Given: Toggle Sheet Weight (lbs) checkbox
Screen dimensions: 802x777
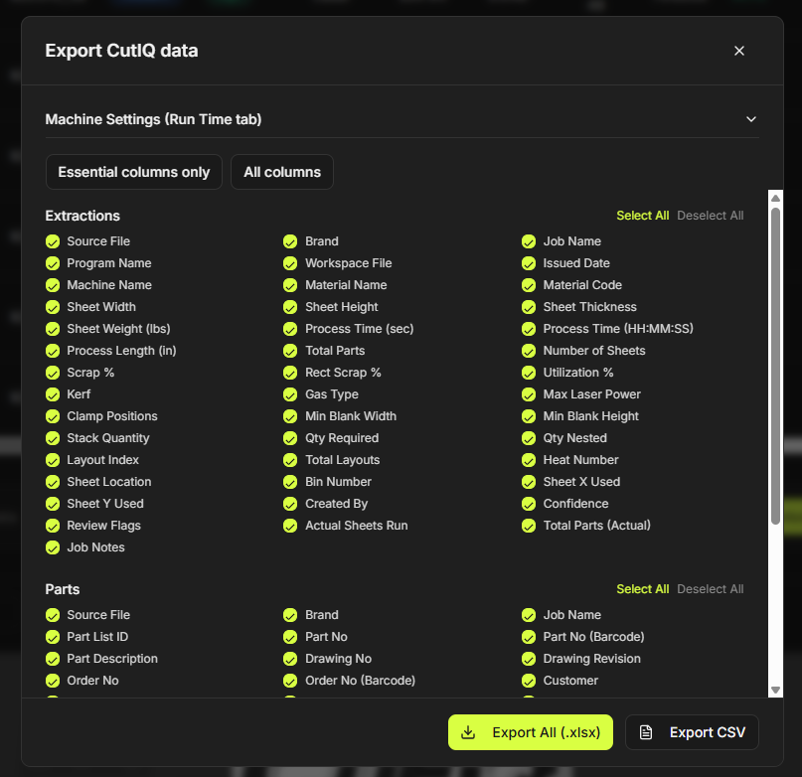Looking at the screenshot, I should (53, 329).
